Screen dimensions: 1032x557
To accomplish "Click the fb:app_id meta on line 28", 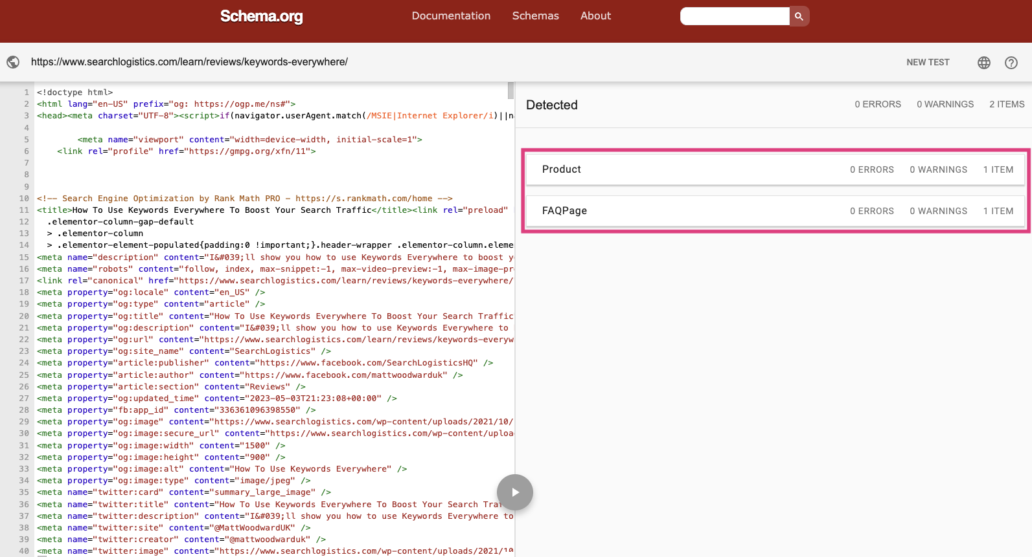I will [176, 410].
